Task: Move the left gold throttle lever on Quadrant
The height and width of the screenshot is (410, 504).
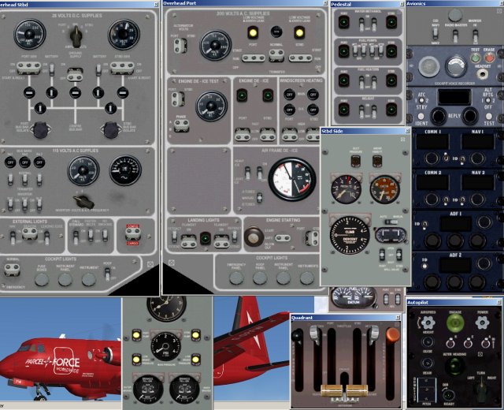Action: pyautogui.click(x=332, y=390)
